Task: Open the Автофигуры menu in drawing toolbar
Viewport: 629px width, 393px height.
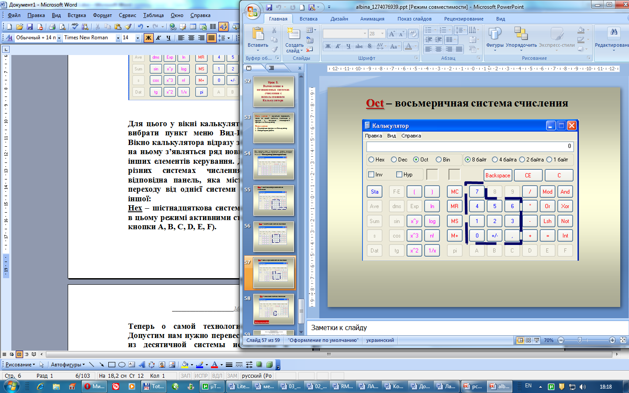Action: coord(68,364)
